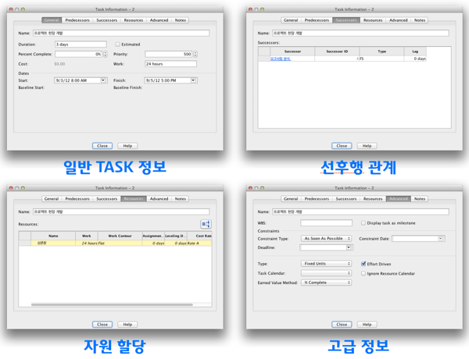The height and width of the screenshot is (359, 469).
Task: Switch to Notes tab in the General window
Action: (x=181, y=20)
